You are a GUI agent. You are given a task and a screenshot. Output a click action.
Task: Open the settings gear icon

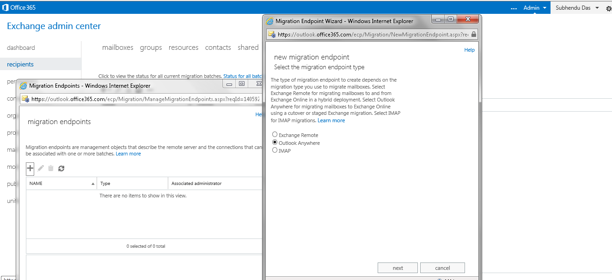[x=608, y=8]
